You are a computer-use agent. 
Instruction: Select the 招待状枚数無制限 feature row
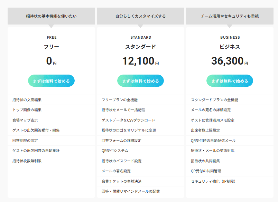point(27,161)
